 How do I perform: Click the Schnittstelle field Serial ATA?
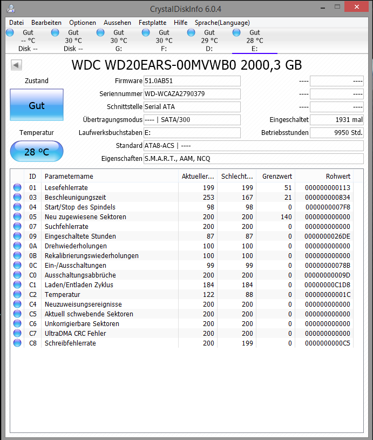click(x=192, y=107)
